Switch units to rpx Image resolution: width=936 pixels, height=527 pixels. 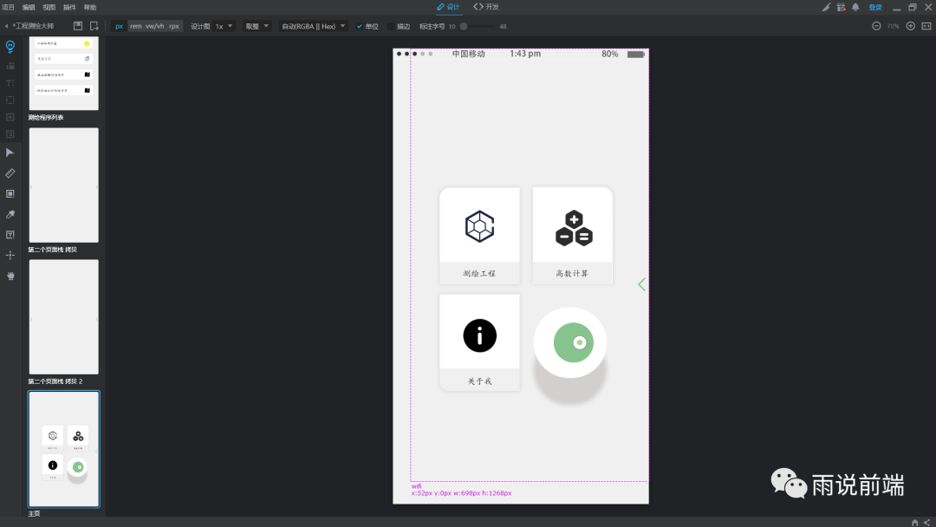173,26
